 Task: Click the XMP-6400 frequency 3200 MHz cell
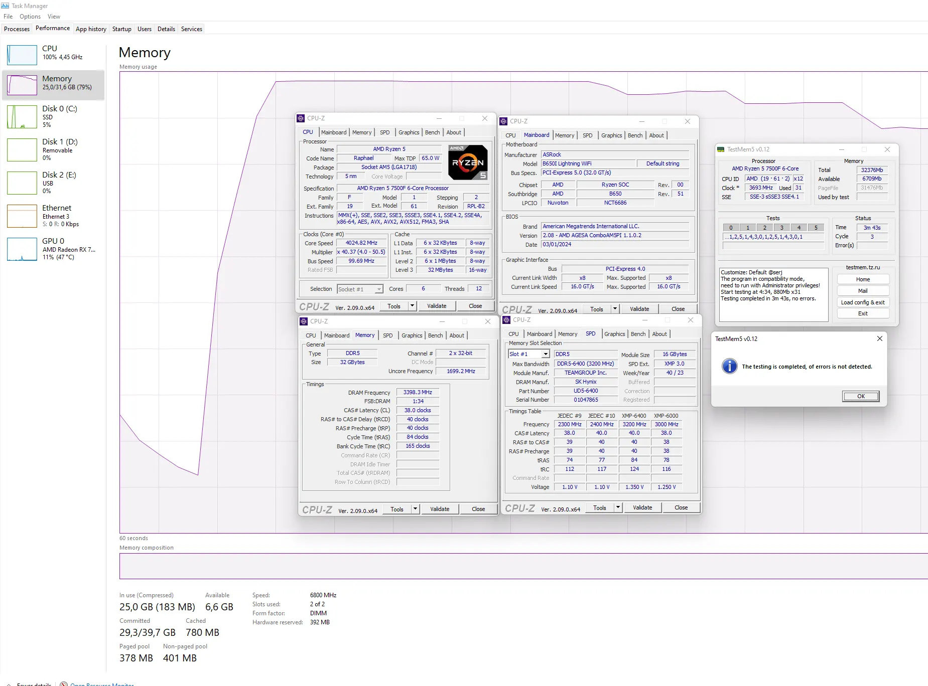click(x=634, y=424)
